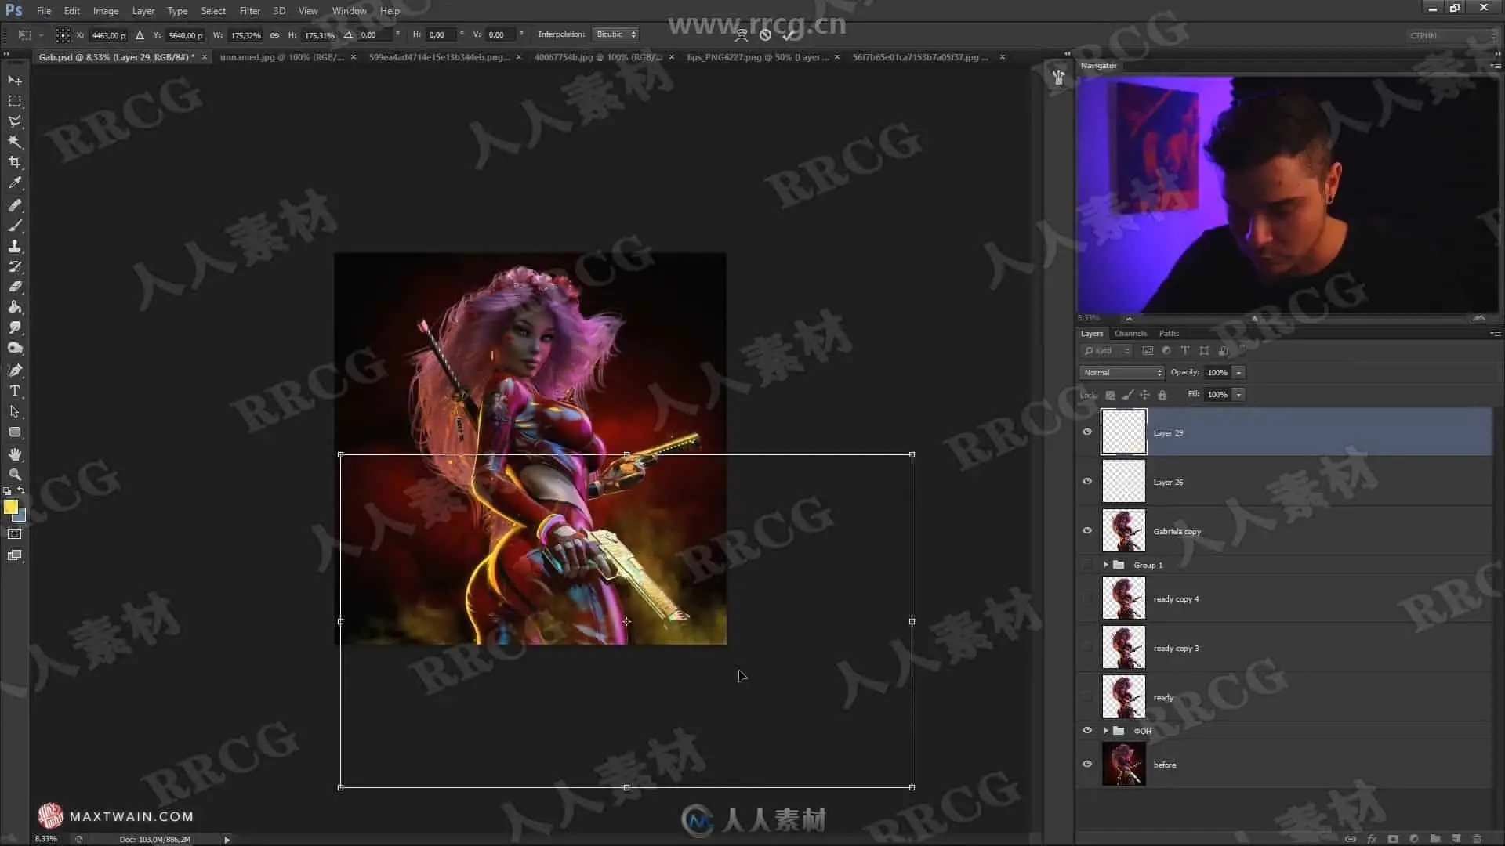Select the Zoom tool

click(x=15, y=475)
